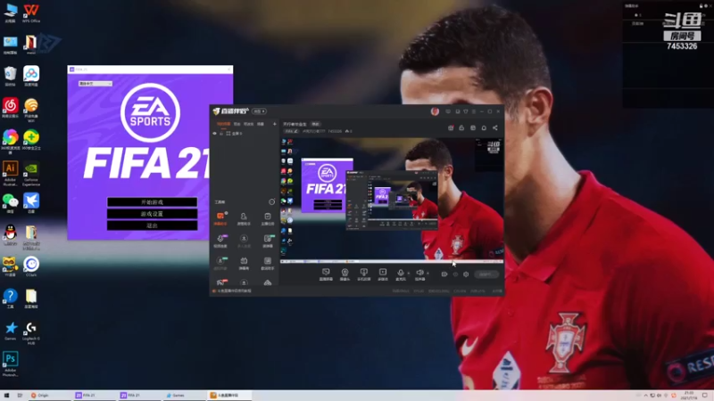Click stream preview thumbnail area

(392, 200)
